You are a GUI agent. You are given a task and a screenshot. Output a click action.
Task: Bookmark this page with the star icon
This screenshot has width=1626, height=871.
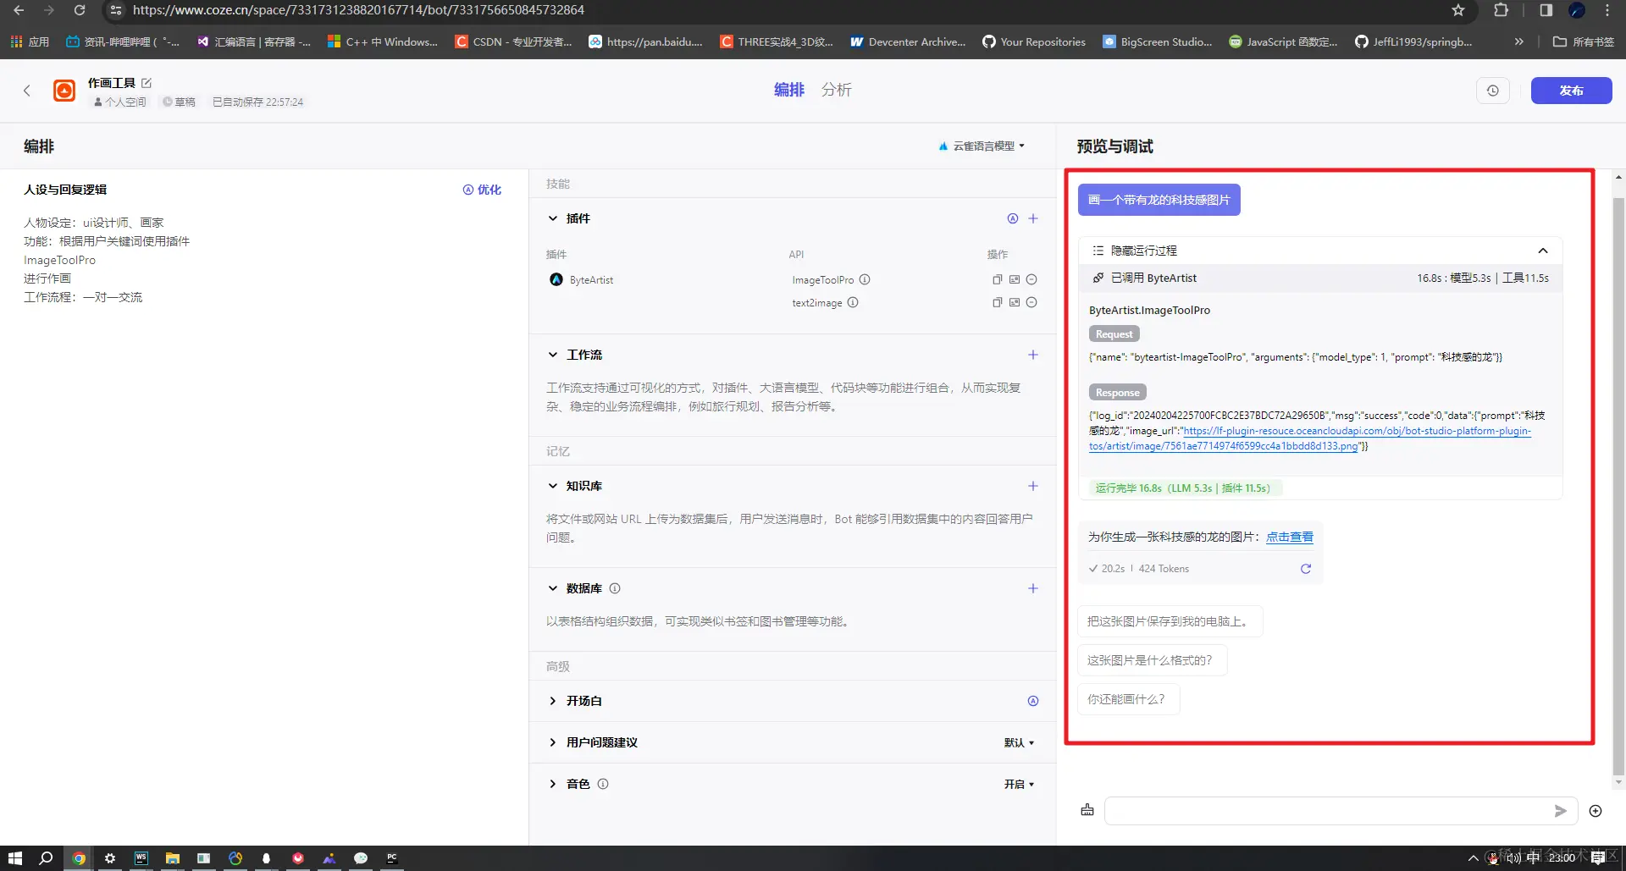[x=1458, y=10]
